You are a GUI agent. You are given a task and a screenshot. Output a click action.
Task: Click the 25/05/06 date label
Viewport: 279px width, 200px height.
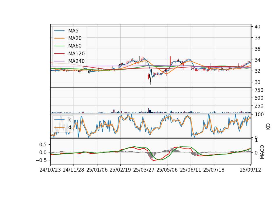click(x=167, y=170)
